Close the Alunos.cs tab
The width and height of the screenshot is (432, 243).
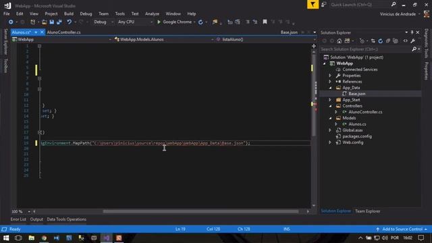tap(42, 32)
